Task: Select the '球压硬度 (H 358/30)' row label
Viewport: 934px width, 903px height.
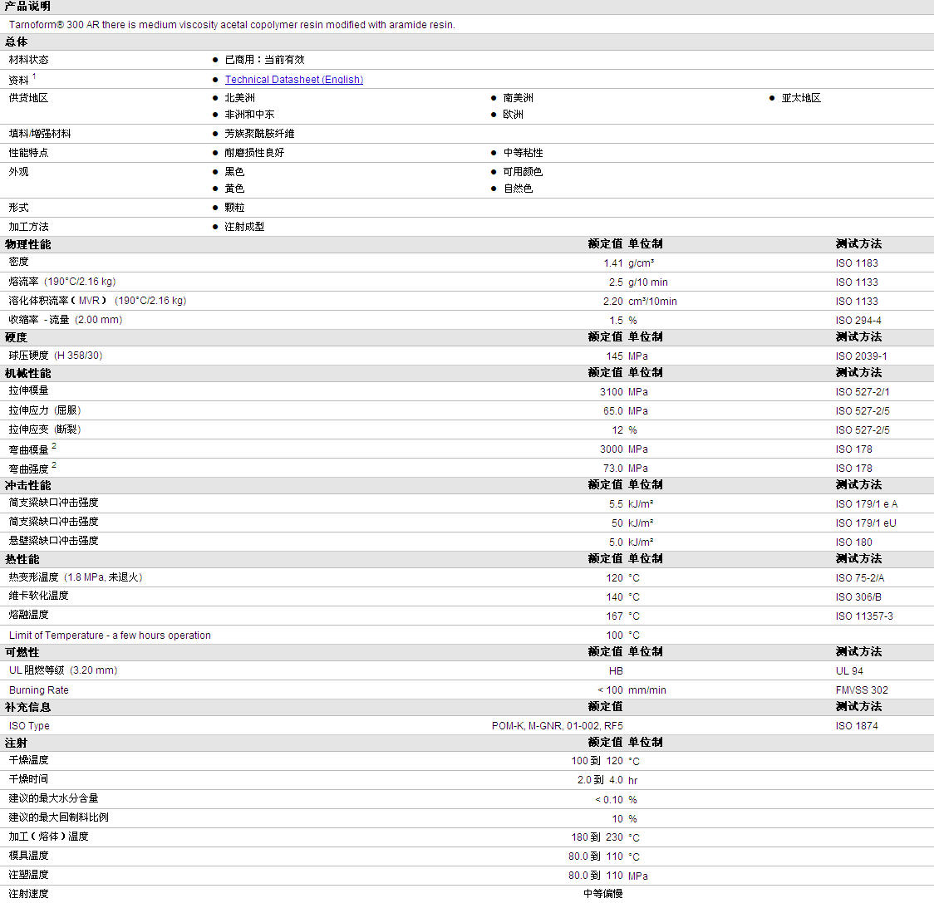Action: click(56, 356)
